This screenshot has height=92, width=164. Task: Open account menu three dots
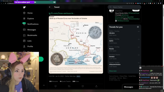point(44,85)
